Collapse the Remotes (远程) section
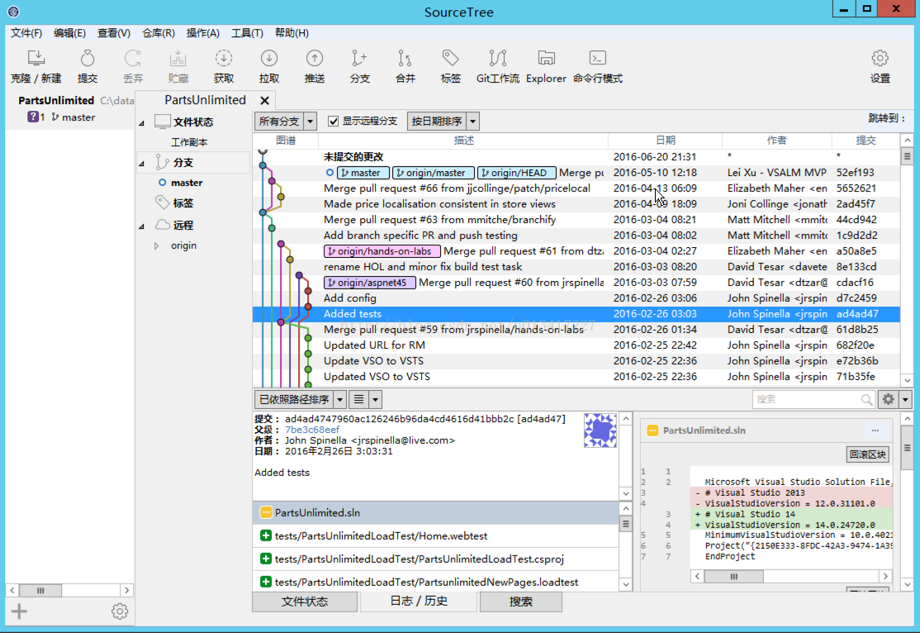 (141, 226)
